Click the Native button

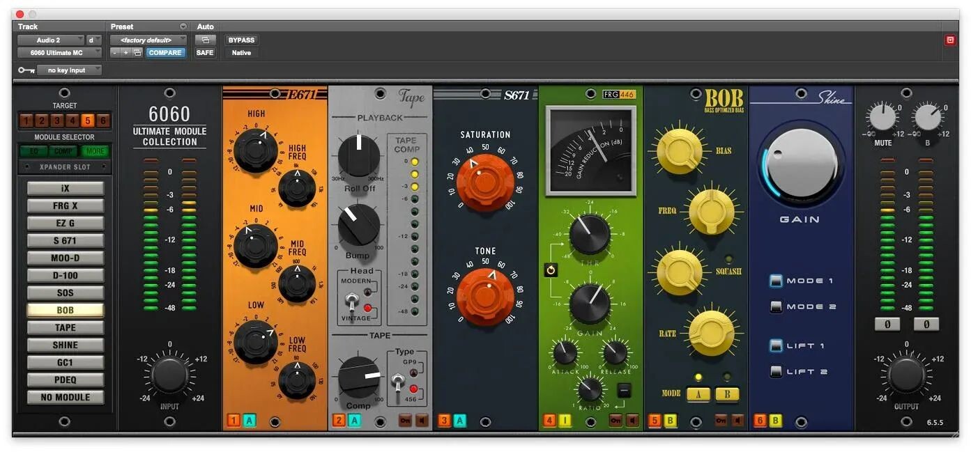(241, 52)
